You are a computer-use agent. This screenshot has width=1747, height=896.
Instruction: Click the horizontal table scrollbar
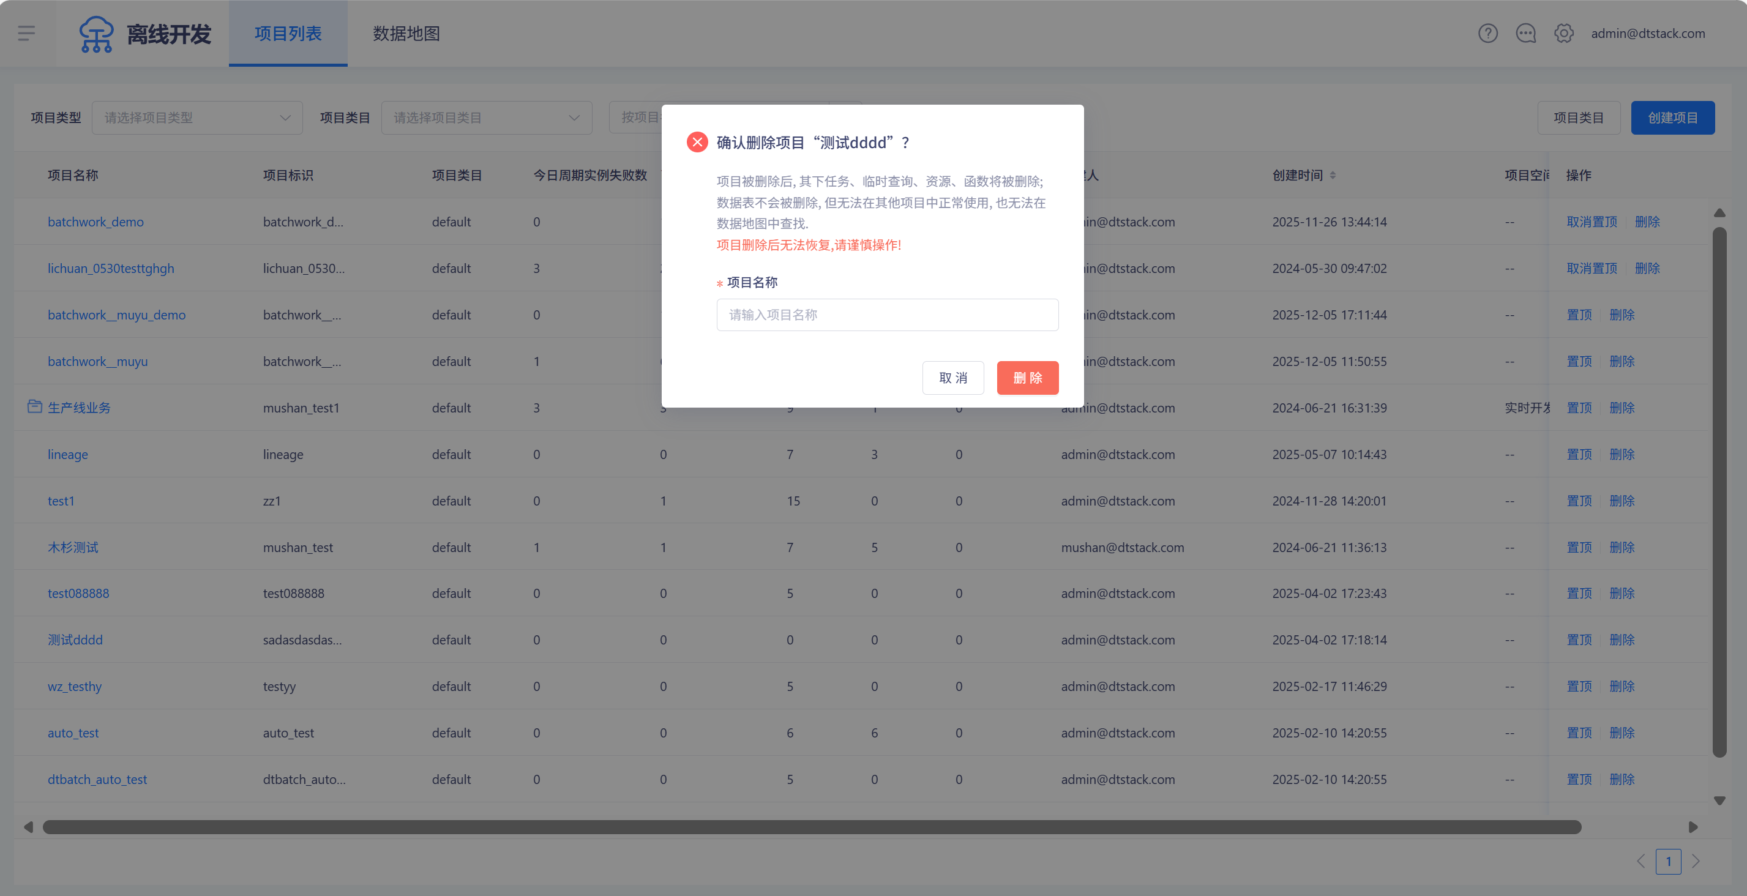click(811, 827)
